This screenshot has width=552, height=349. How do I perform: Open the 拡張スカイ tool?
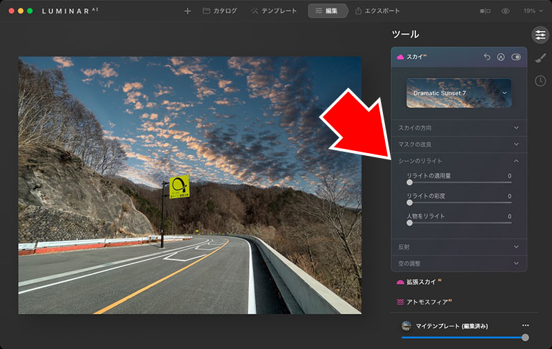[419, 282]
